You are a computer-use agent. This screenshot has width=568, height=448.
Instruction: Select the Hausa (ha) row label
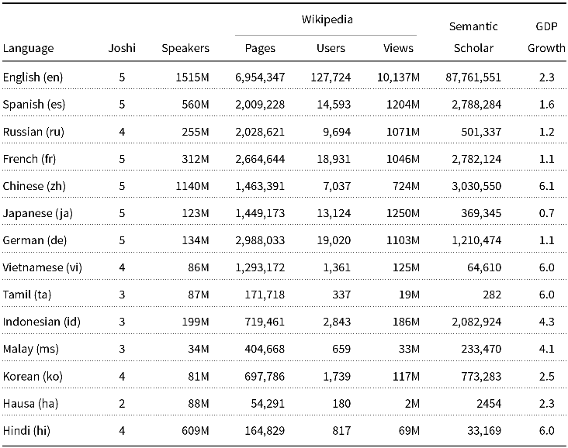[x=30, y=404]
